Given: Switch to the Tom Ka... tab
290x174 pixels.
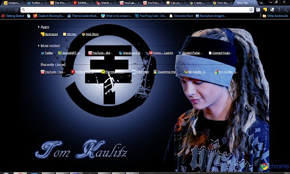Looking at the screenshot, I should point(222,3).
